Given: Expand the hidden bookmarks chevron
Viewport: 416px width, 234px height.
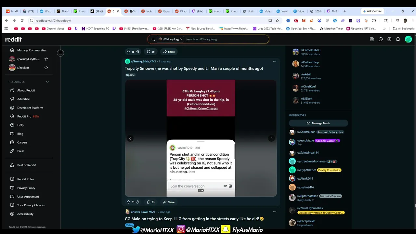Looking at the screenshot, I should (x=384, y=29).
